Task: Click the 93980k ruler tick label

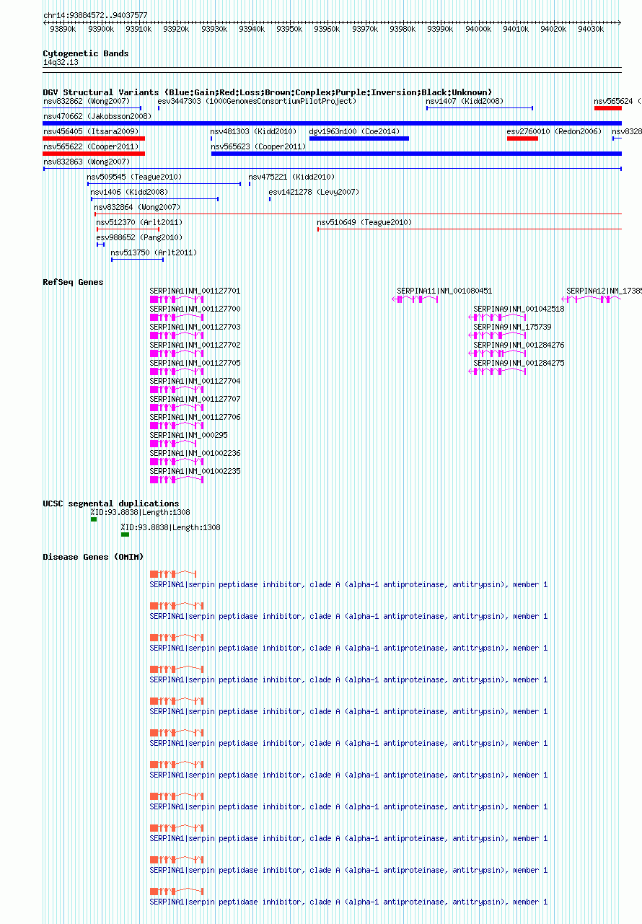Action: pos(403,29)
